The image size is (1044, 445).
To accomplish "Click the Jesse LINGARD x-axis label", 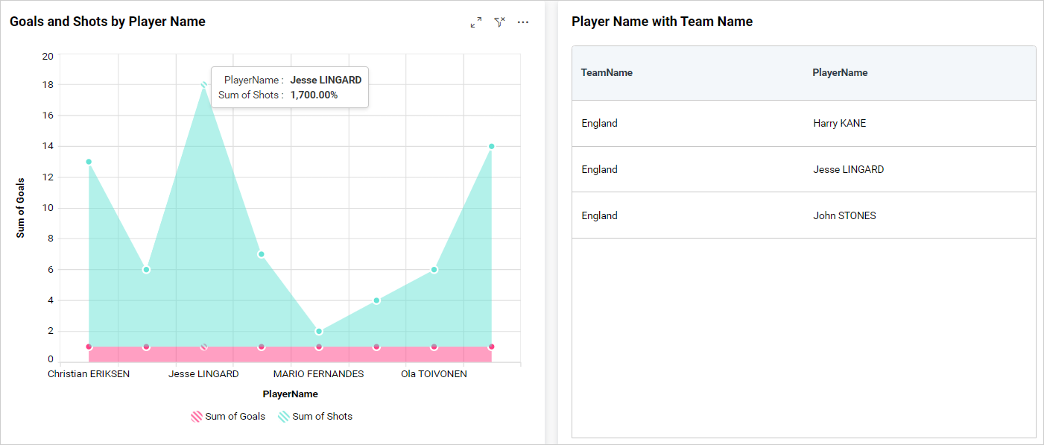I will pos(203,374).
